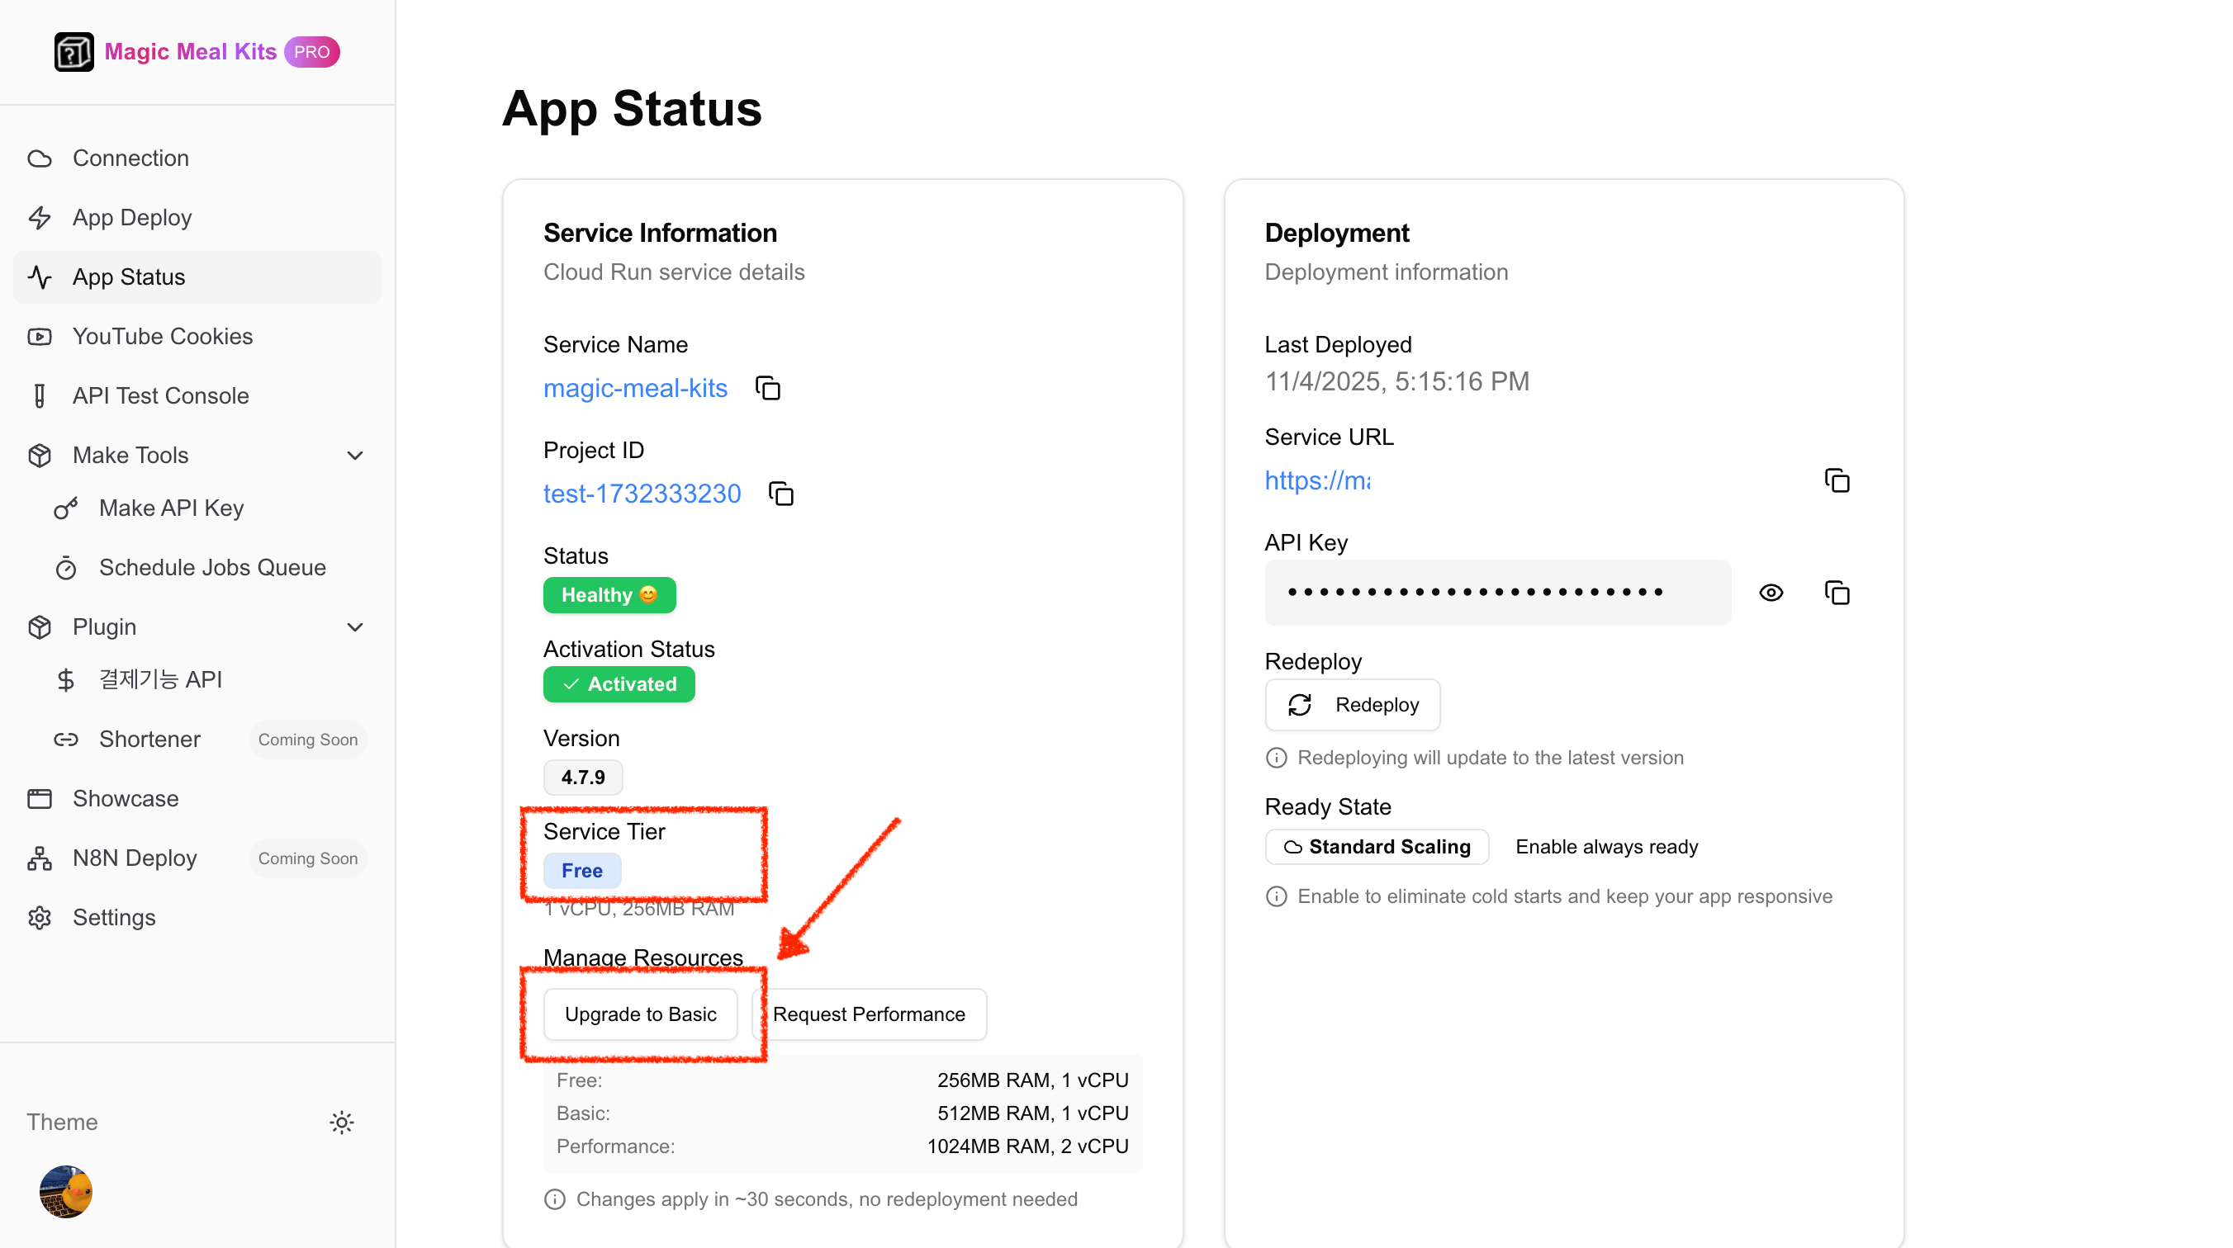Click the dollar sign icon for 결제기능 API

(x=66, y=679)
